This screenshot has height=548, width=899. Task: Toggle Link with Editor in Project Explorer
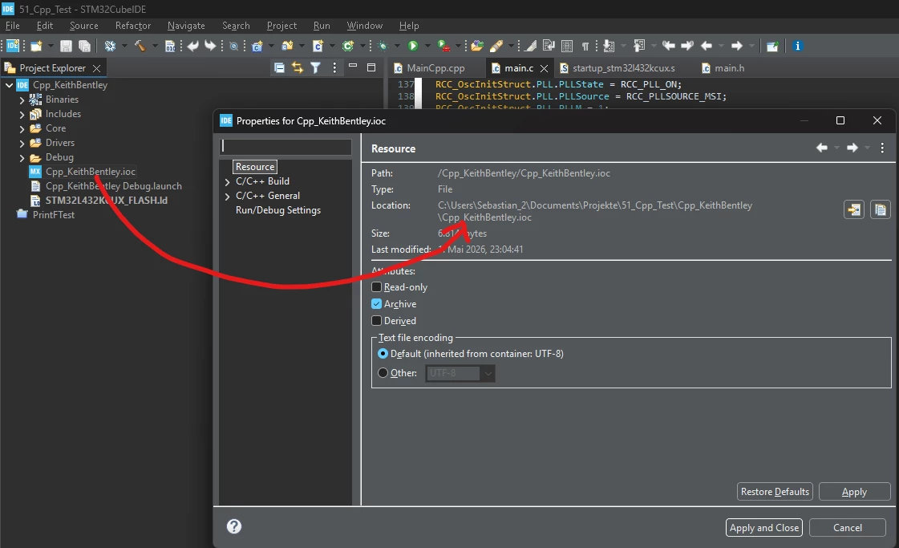(297, 67)
